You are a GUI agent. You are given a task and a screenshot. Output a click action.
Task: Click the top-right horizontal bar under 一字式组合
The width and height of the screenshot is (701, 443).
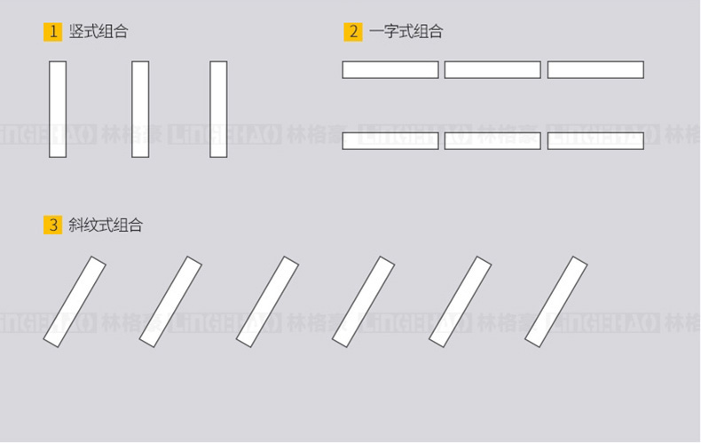[595, 70]
